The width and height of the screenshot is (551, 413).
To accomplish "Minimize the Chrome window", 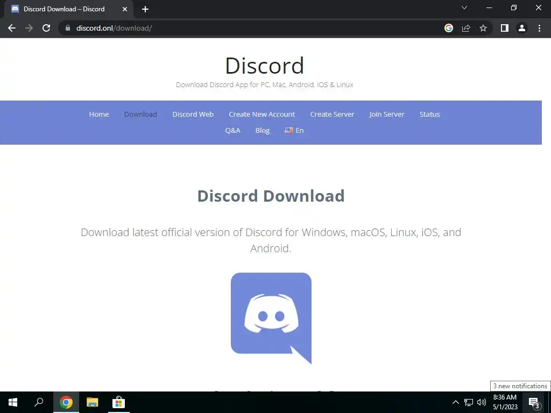I will 489,8.
